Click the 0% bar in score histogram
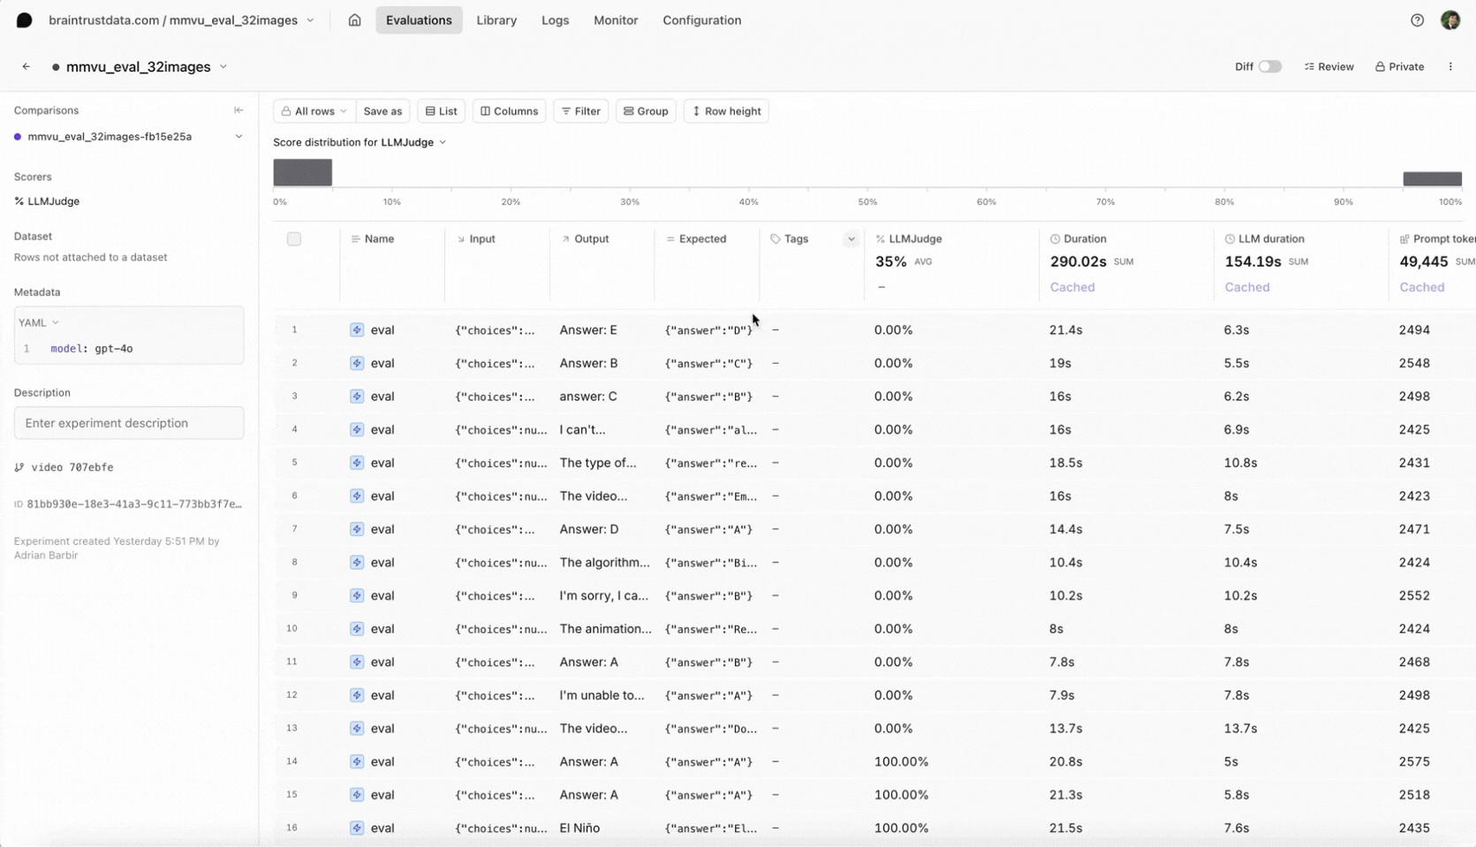The width and height of the screenshot is (1476, 847). click(302, 172)
